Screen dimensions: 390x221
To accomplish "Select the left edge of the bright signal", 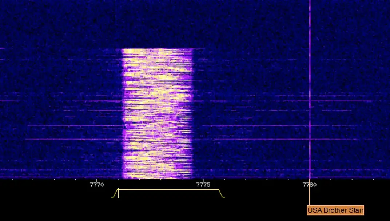I will [x=122, y=113].
